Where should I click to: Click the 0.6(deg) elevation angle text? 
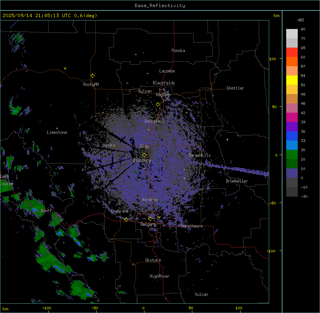tap(85, 16)
